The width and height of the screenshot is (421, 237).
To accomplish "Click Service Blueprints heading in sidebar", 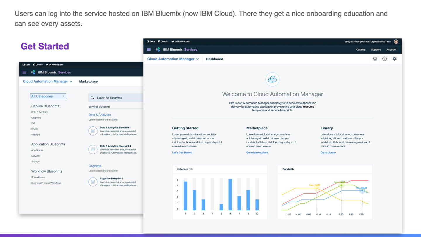I will 45,106.
